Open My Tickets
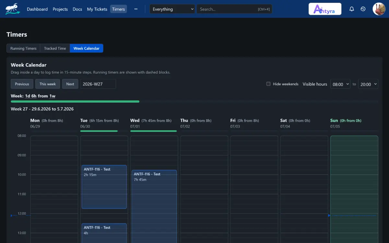 pyautogui.click(x=97, y=9)
